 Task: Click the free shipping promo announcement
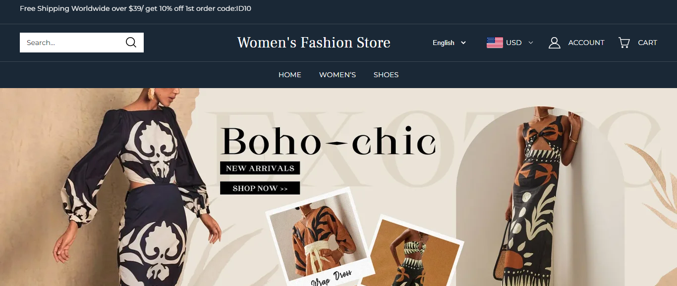[135, 8]
